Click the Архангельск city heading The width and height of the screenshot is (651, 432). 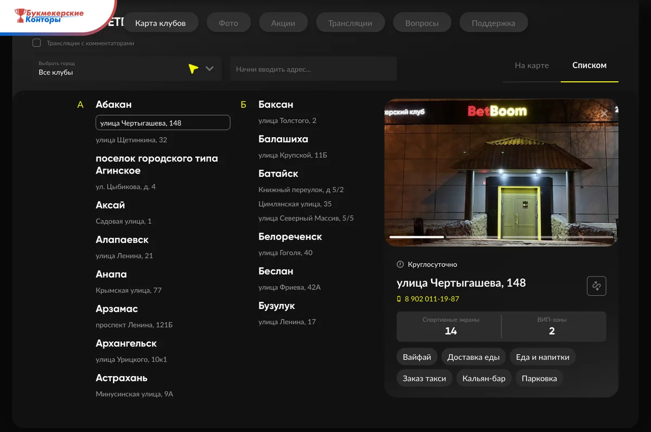click(126, 344)
